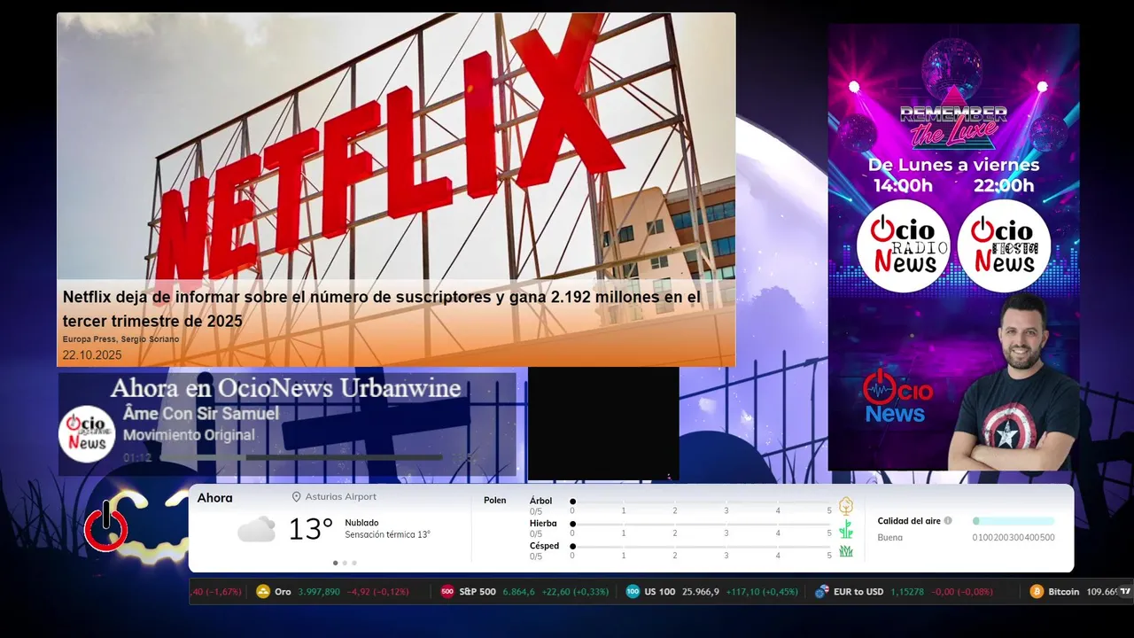Click the EUR to USD flag icon
Screen dimensions: 1134x638
[822, 592]
